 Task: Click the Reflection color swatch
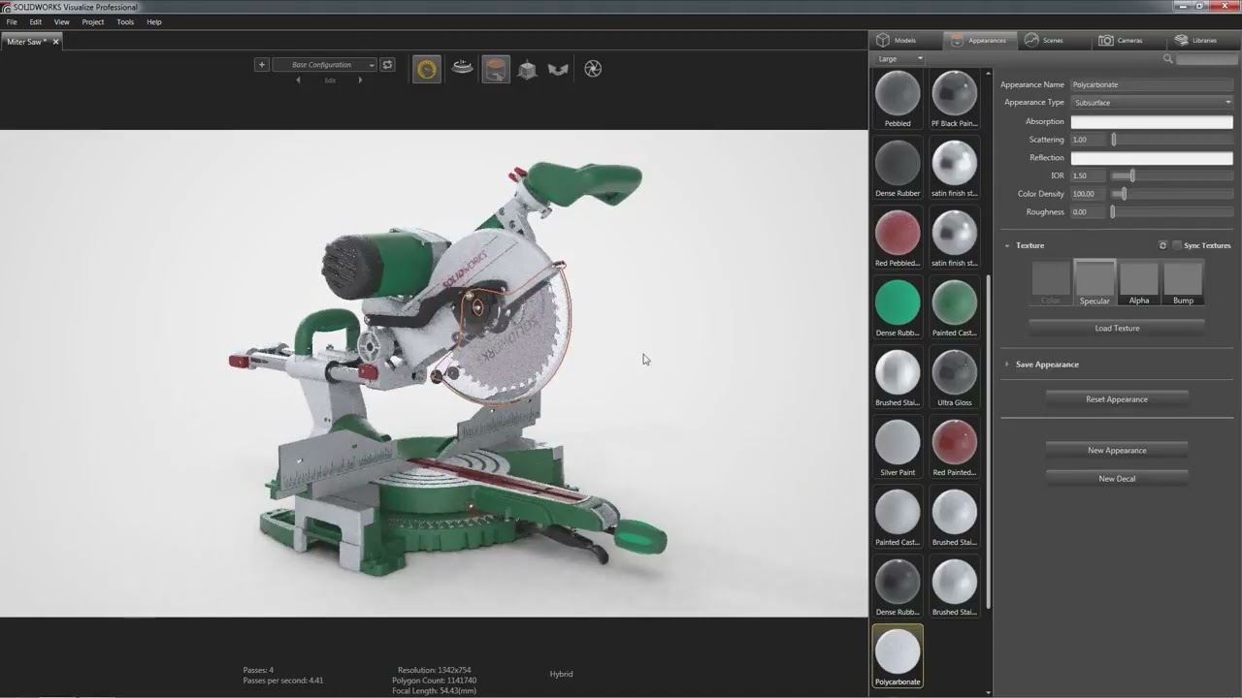(1152, 158)
